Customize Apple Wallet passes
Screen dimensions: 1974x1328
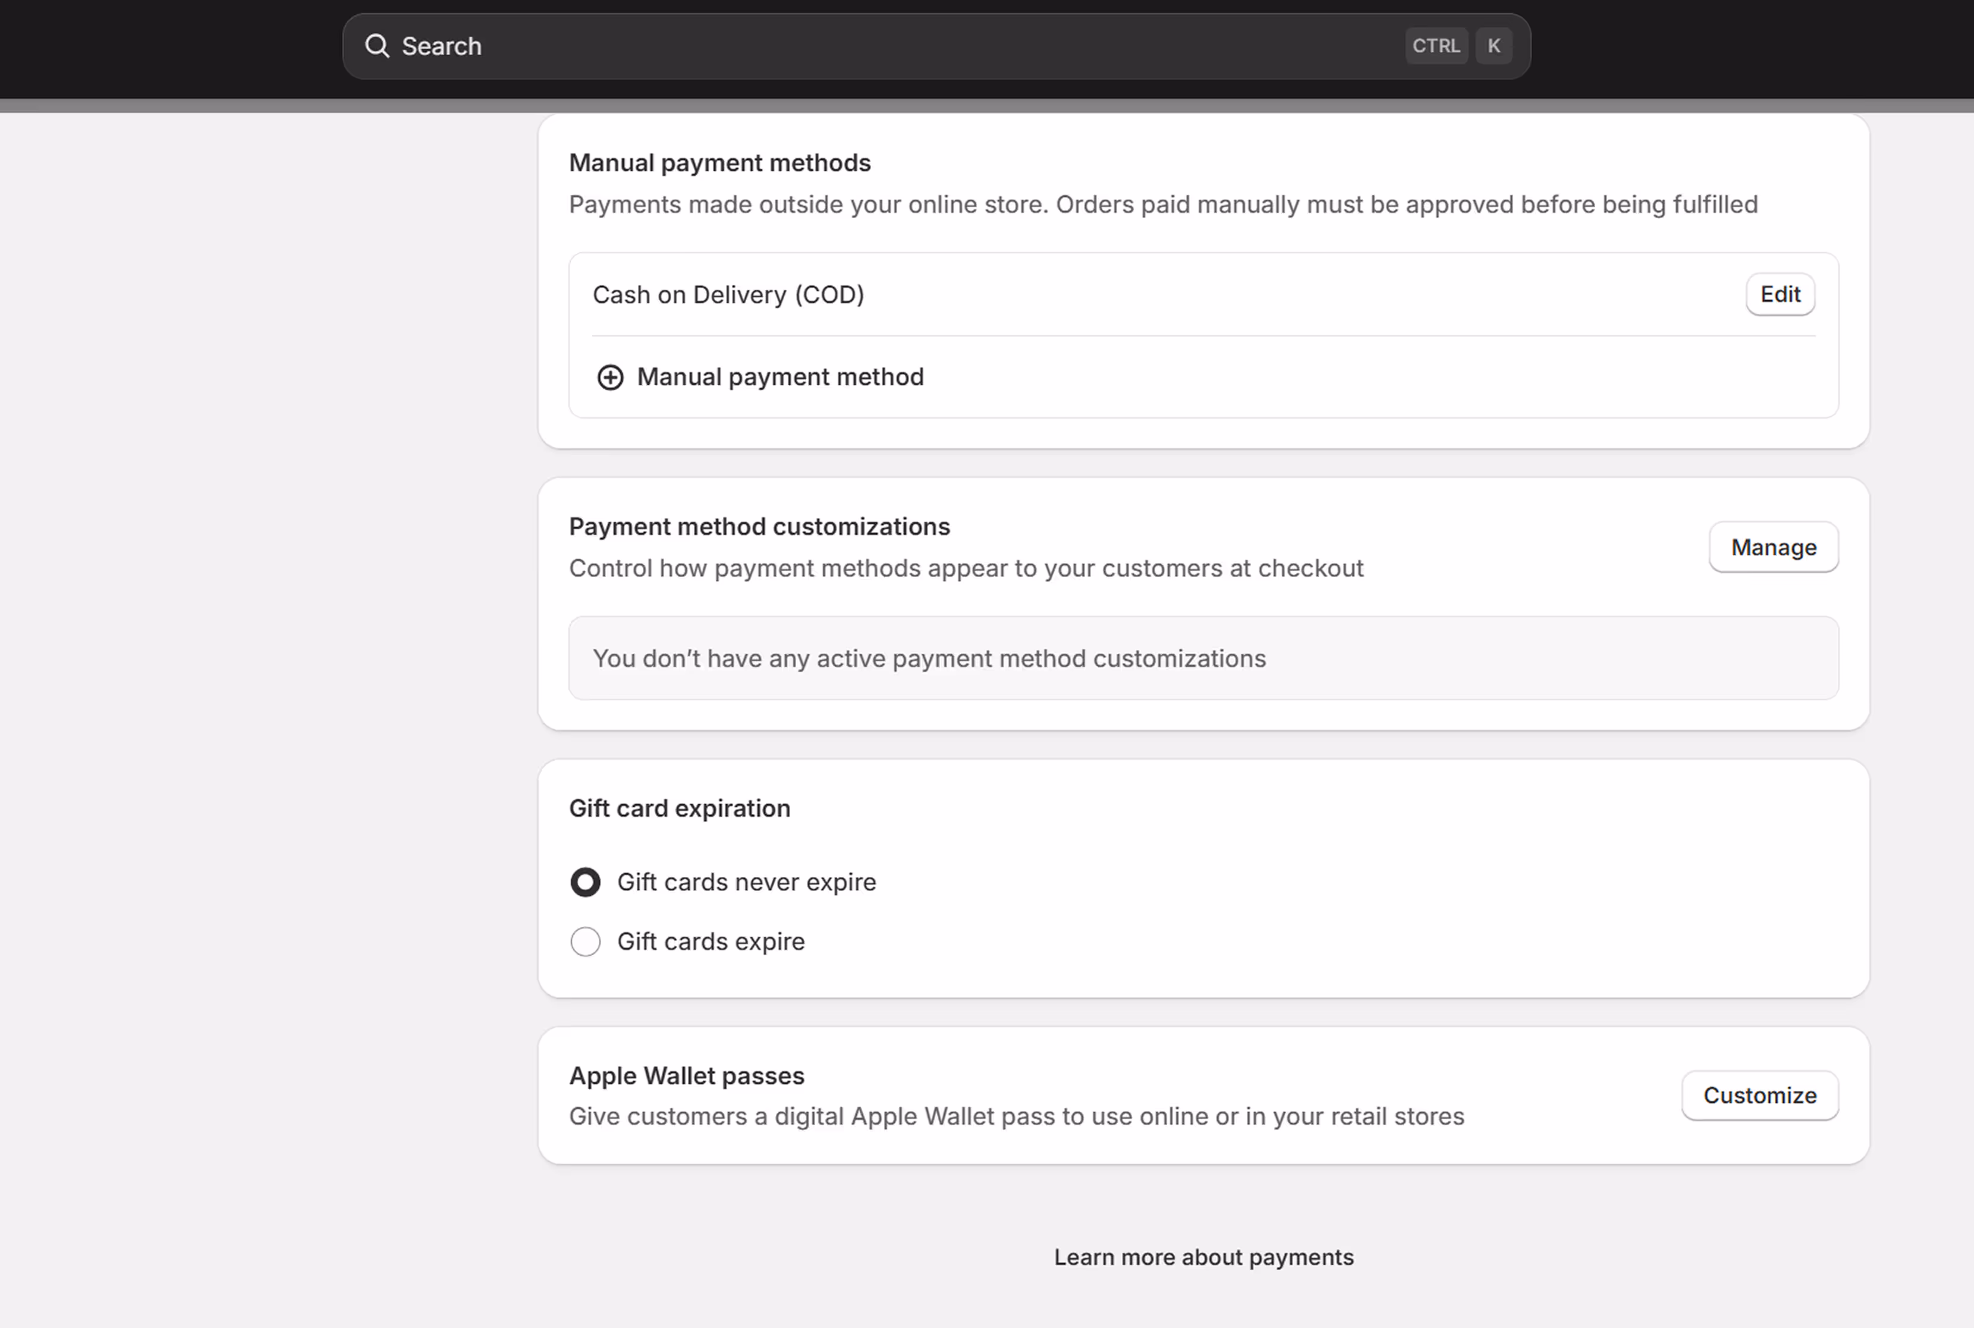(1759, 1095)
